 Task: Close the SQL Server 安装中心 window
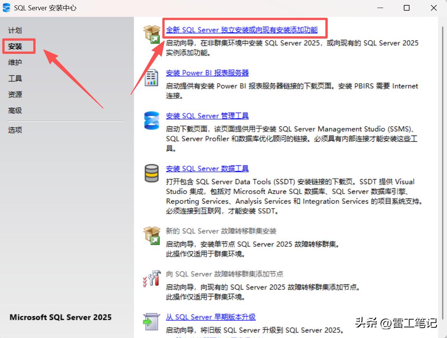[x=434, y=8]
